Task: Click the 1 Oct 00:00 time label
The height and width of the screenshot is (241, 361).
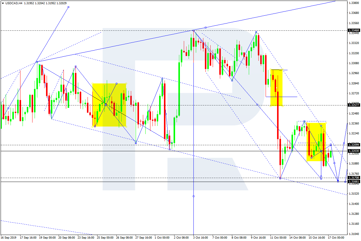Action: (163, 238)
